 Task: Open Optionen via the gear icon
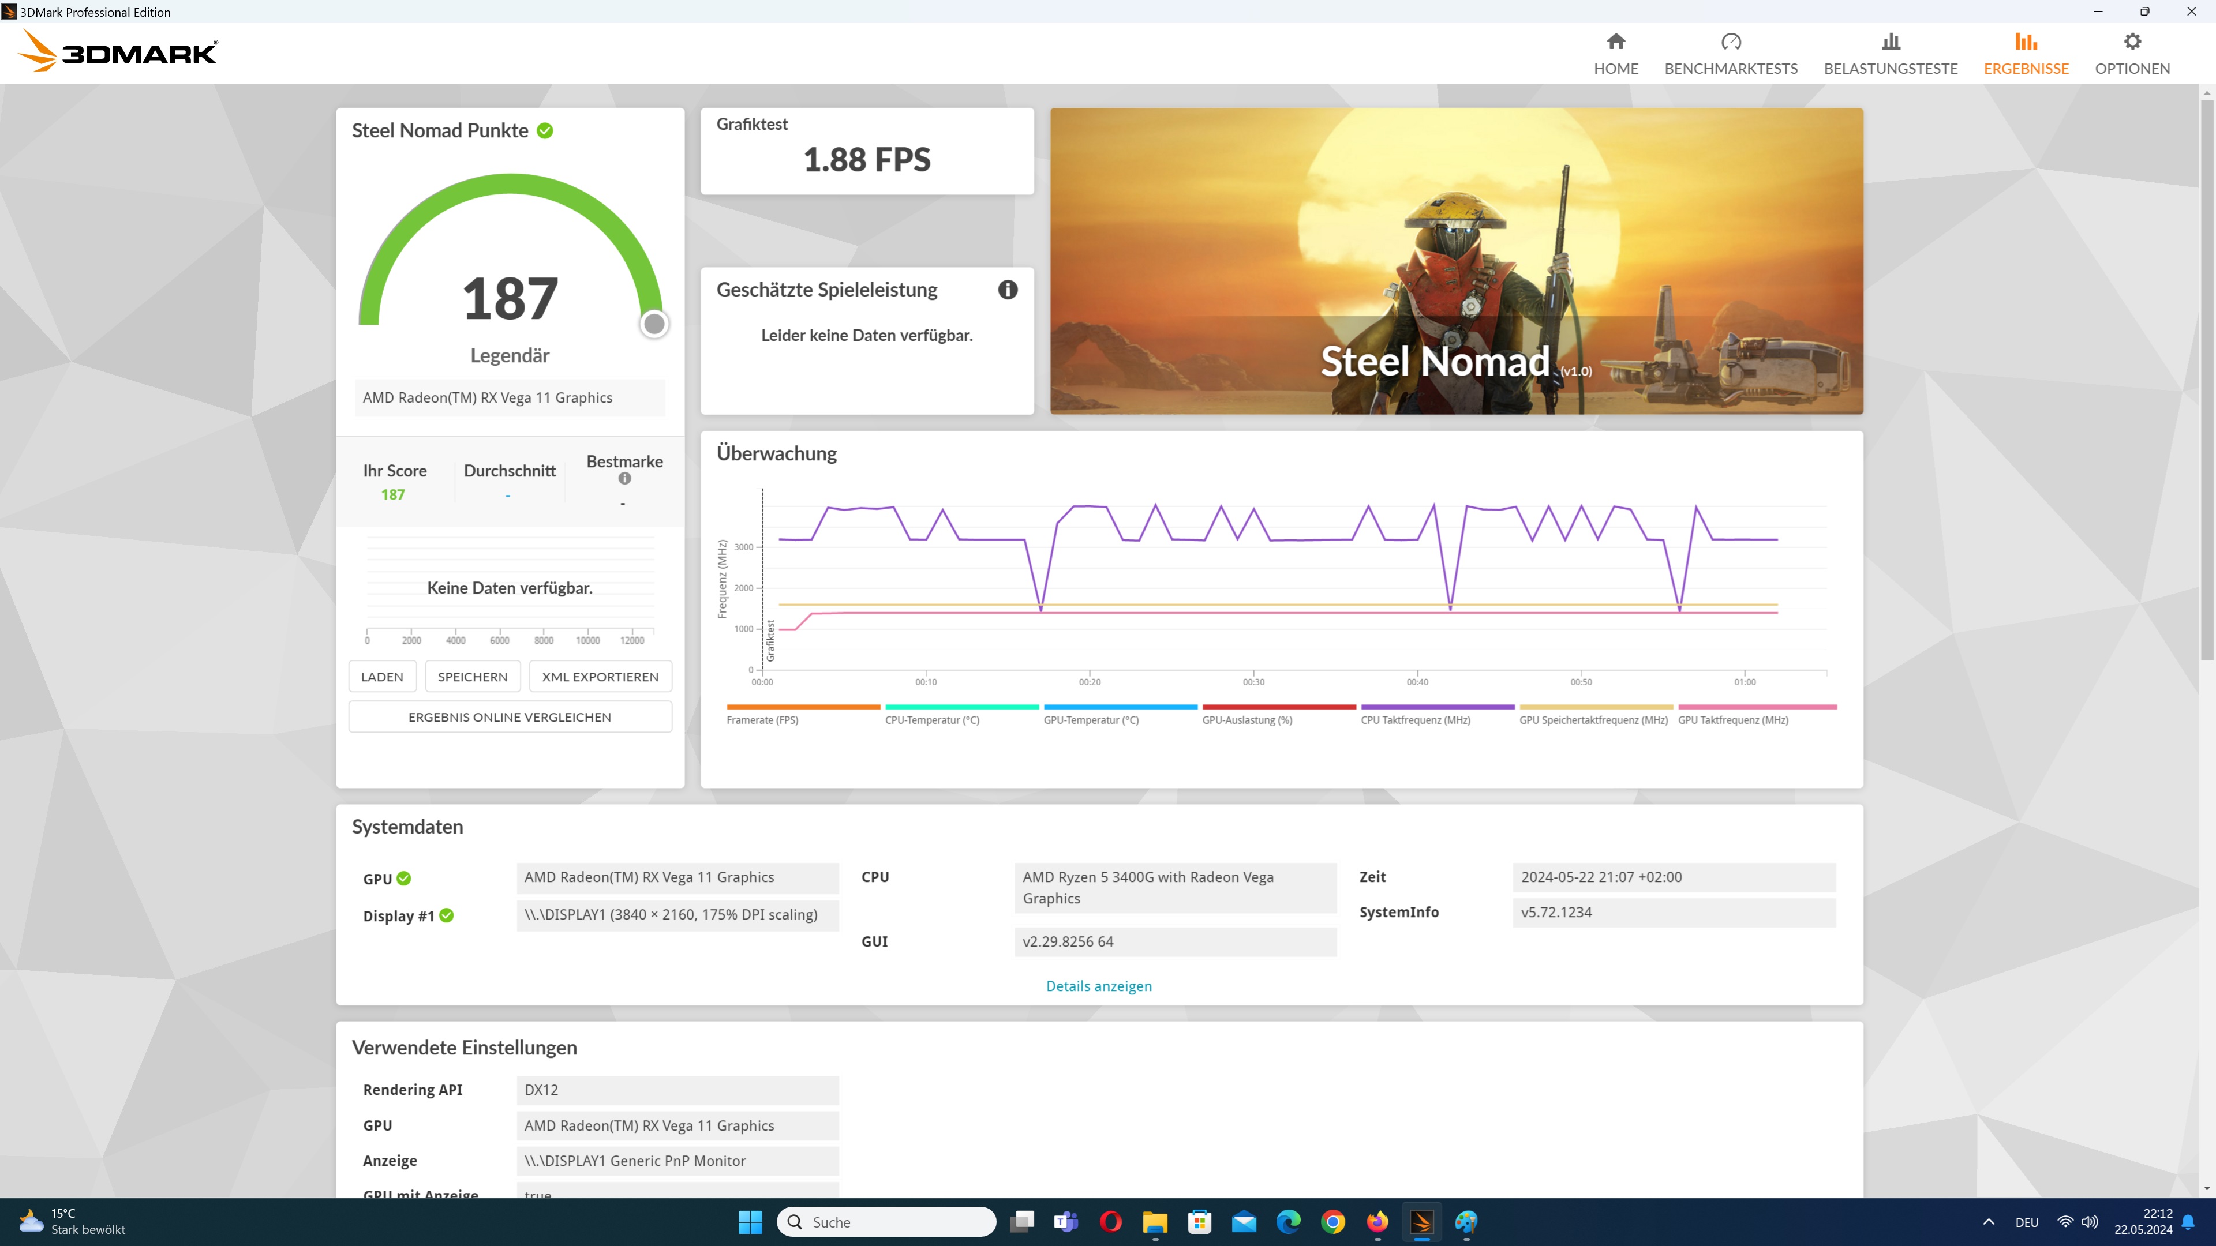2132,42
